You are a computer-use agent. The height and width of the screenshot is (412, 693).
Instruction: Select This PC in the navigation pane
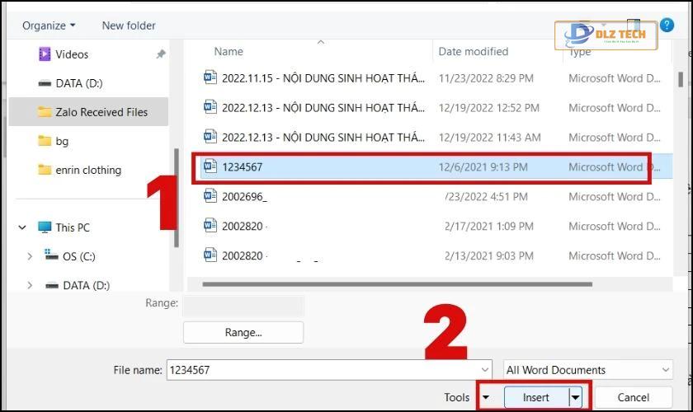[x=73, y=228]
